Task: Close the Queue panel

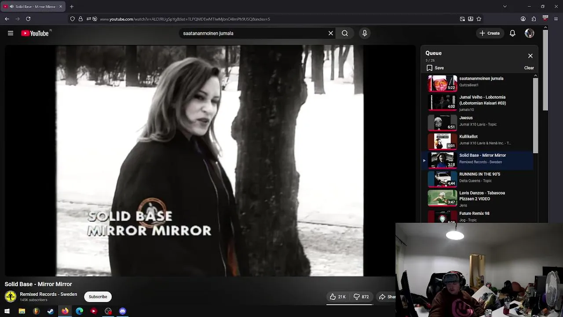Action: (x=530, y=56)
